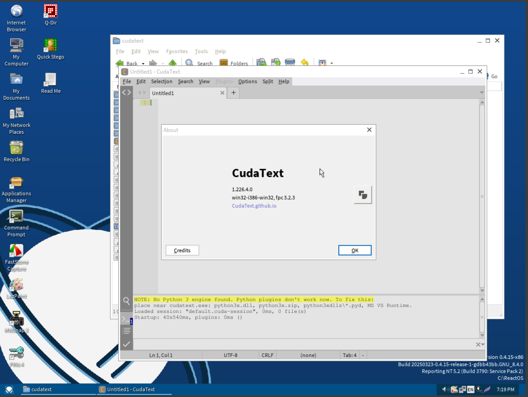This screenshot has width=528, height=397.
Task: Click the Views toolbar icon
Action: point(322,63)
